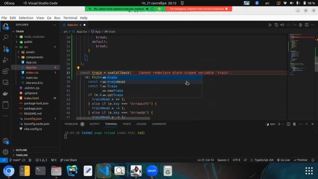Open WebStorm from the dock
This screenshot has width=318, height=179.
tap(72, 171)
